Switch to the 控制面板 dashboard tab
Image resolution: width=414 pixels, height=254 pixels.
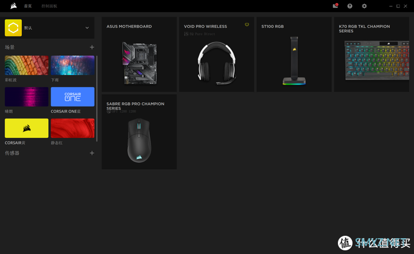point(49,6)
